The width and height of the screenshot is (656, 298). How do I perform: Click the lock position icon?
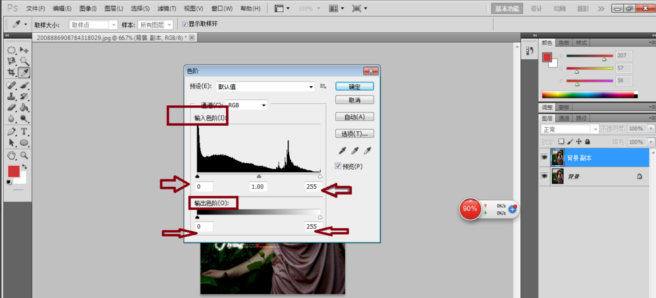[x=579, y=141]
